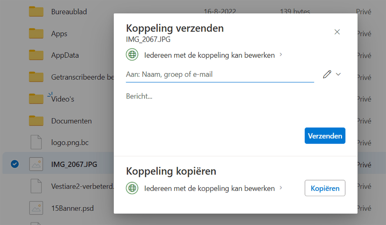
Task: Open the Bureaublad folder icon
Action: tap(36, 12)
